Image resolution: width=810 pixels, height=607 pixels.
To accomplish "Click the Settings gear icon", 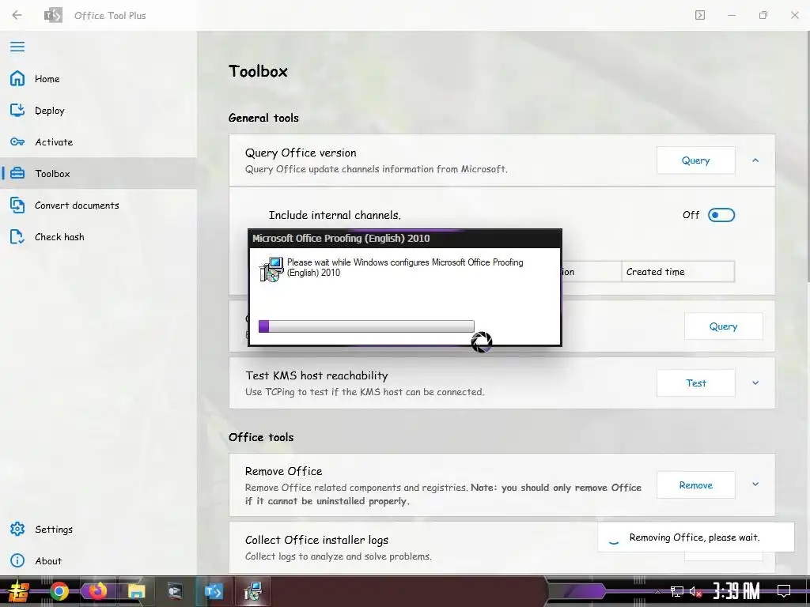I will 17,529.
